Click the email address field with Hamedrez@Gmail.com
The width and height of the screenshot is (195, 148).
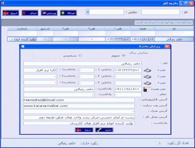click(x=79, y=100)
